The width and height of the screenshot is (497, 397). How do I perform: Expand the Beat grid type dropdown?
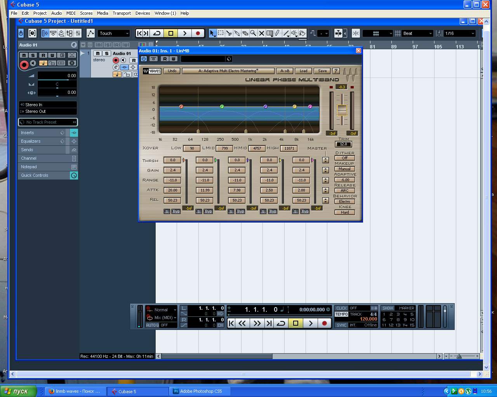(x=417, y=33)
